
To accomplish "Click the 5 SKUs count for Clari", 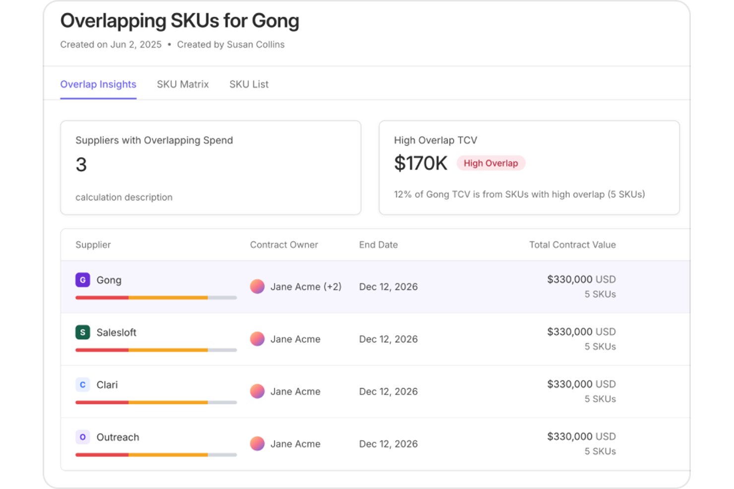I will (600, 399).
